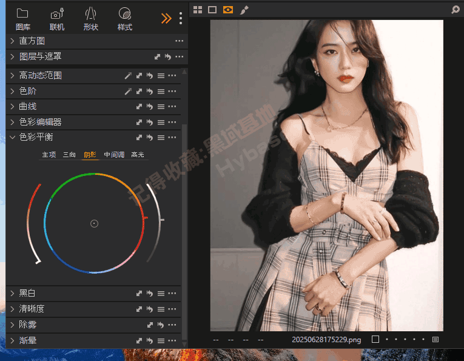Open presets list icon in 色彩编辑器

(161, 123)
